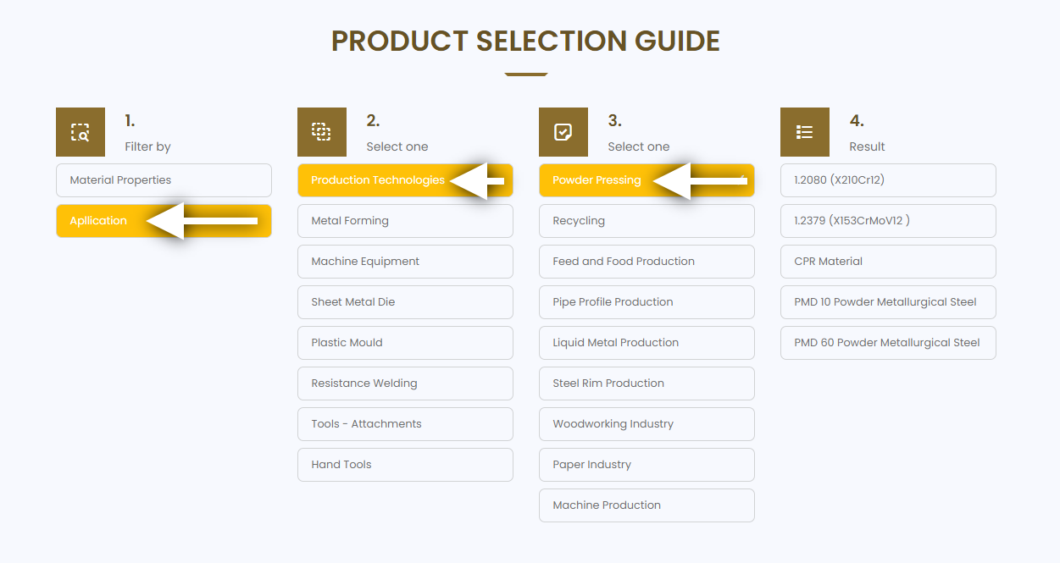1060x563 pixels.
Task: Select Resistance Welding option
Action: [405, 384]
